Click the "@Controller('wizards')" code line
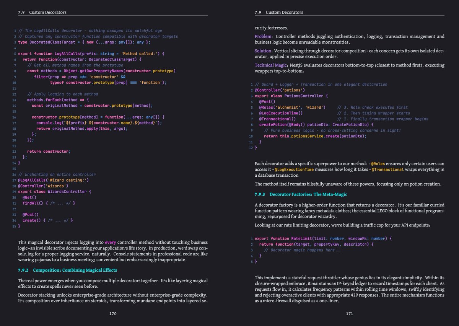Image resolution: width=459 pixels, height=326 pixels. (x=43, y=186)
